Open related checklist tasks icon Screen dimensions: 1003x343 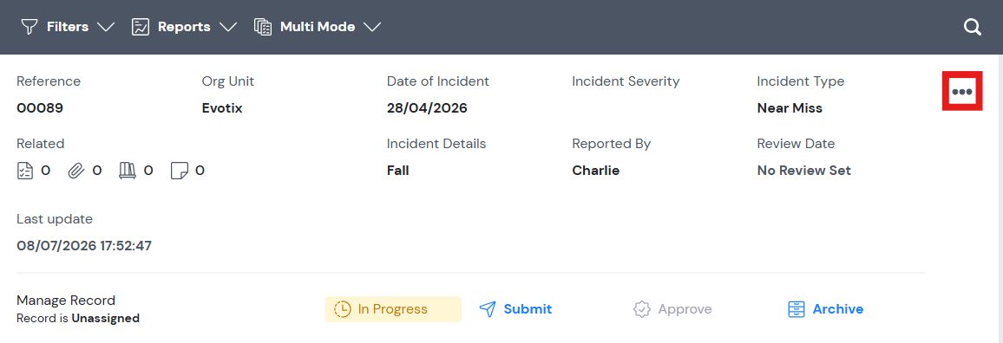point(25,171)
